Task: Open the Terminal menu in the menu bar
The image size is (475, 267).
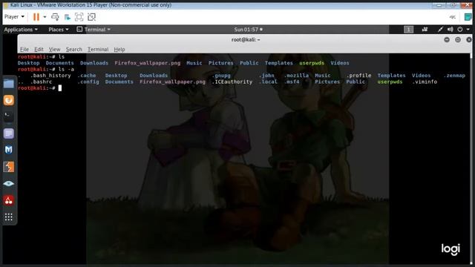Action: (98, 50)
